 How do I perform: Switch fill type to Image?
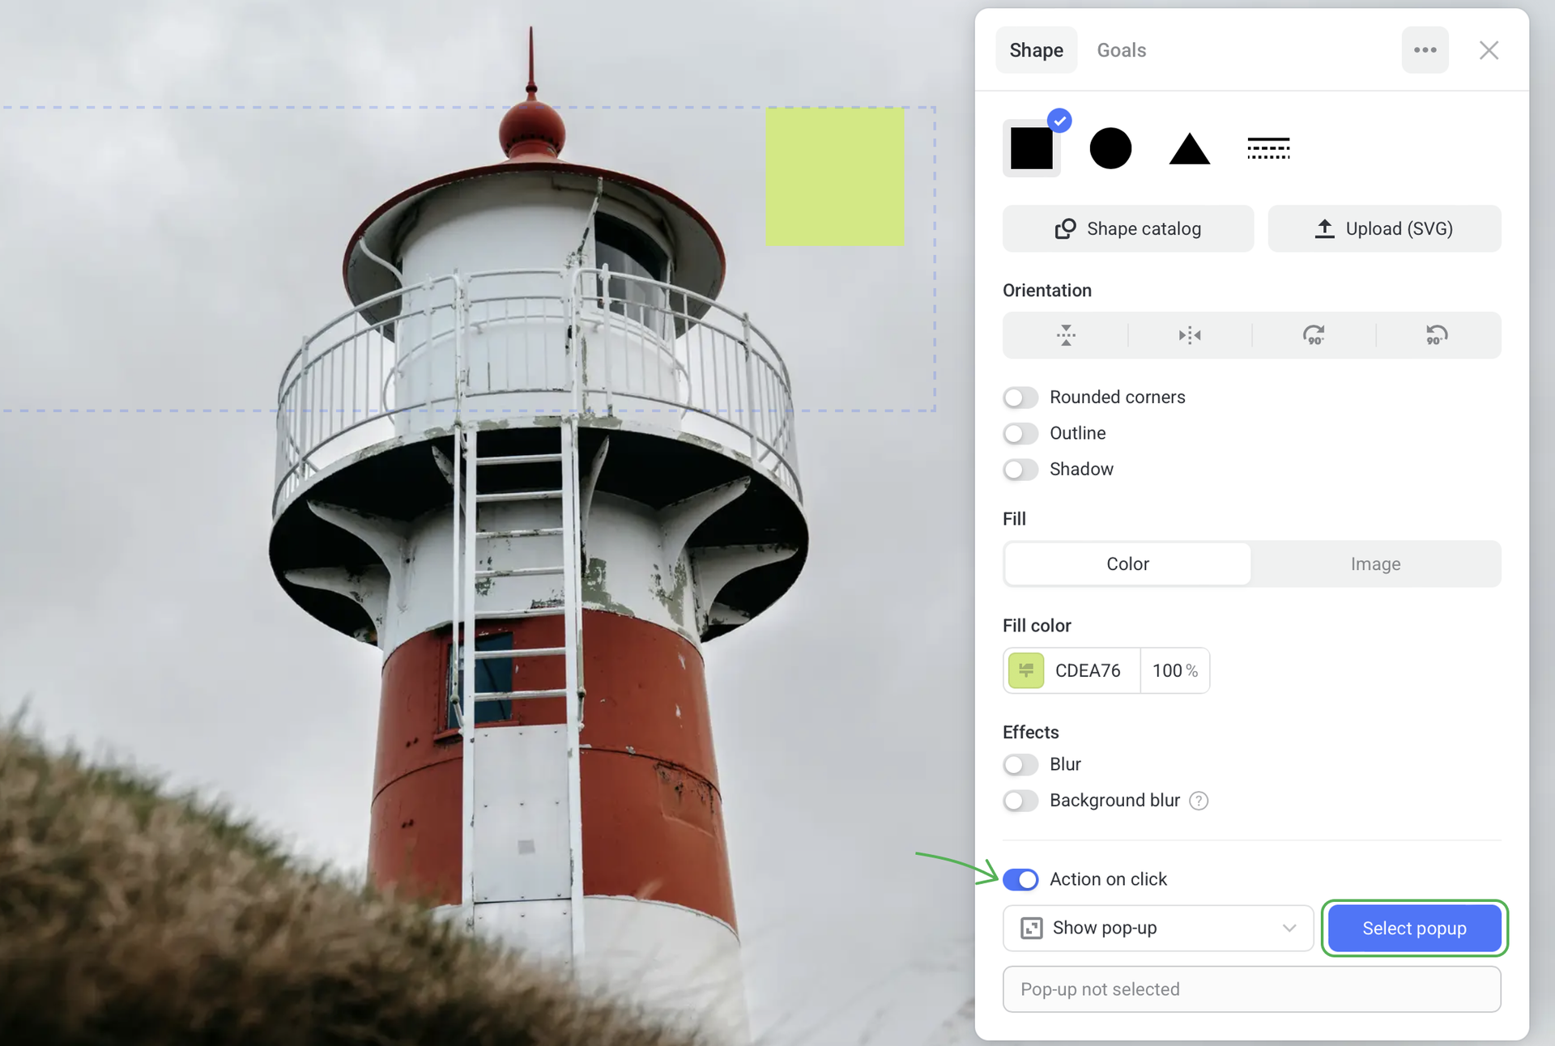1374,563
